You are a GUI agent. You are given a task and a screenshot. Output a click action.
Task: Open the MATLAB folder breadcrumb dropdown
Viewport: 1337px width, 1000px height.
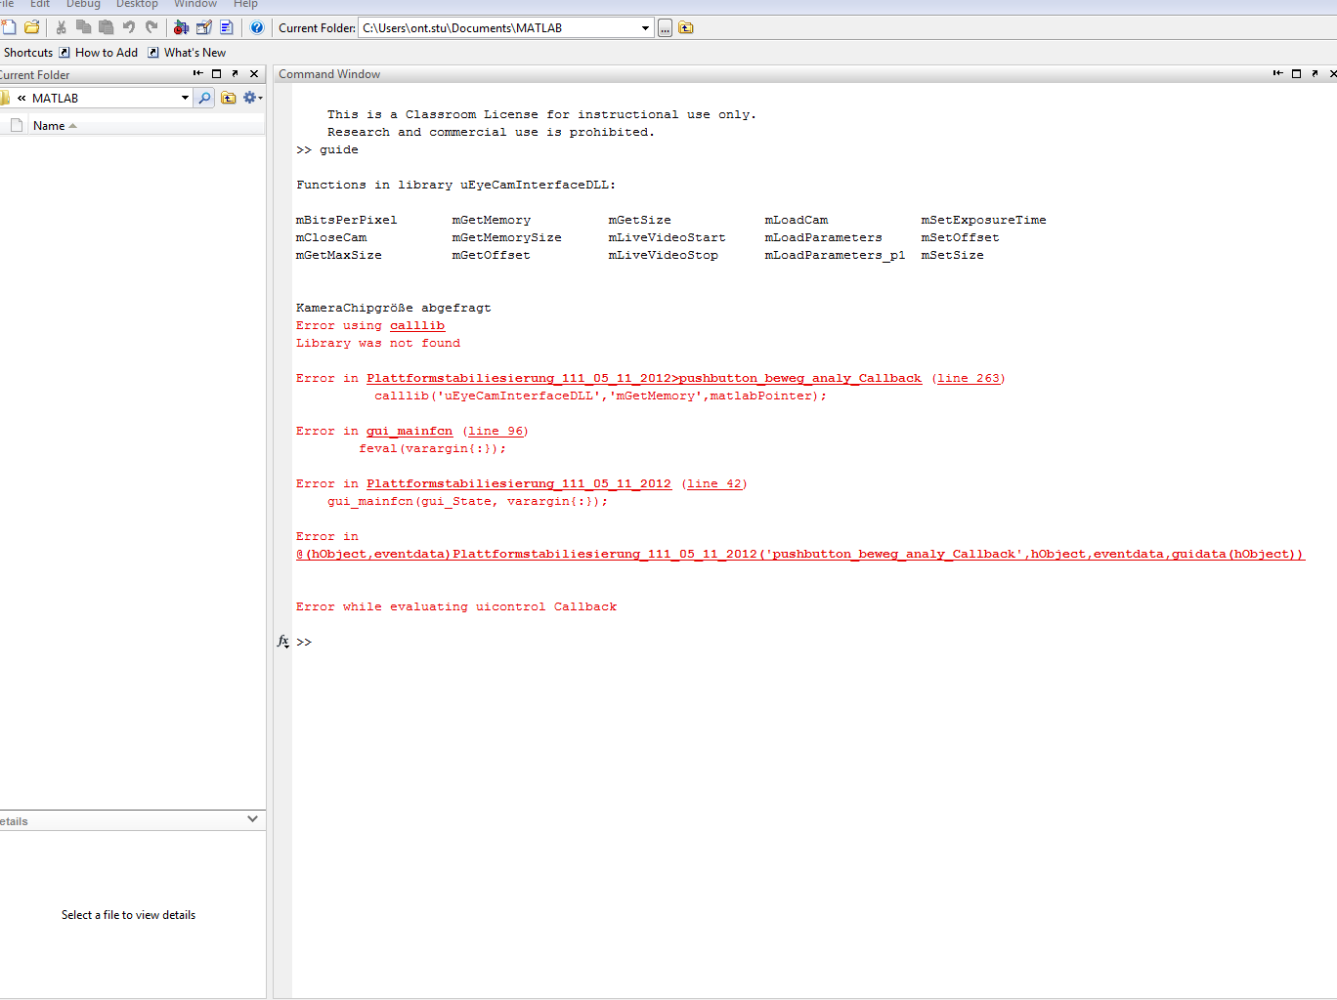(185, 98)
